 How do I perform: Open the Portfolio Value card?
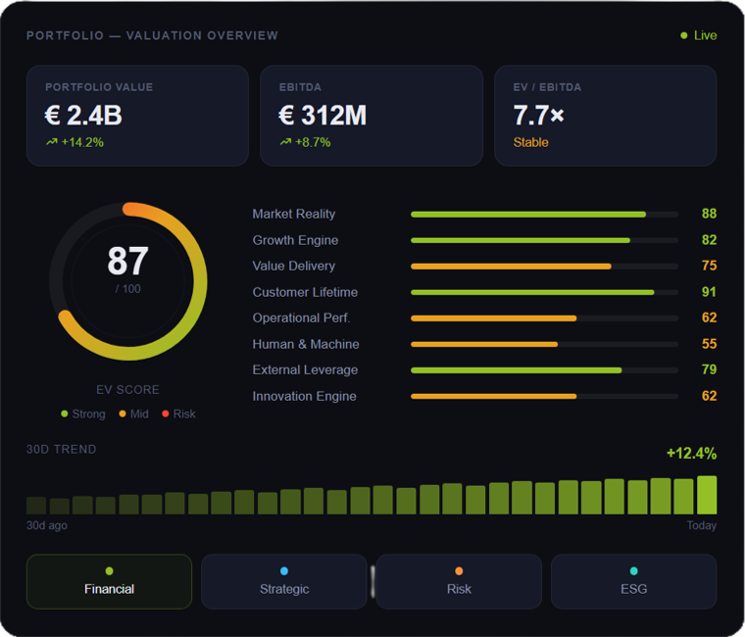[x=138, y=116]
